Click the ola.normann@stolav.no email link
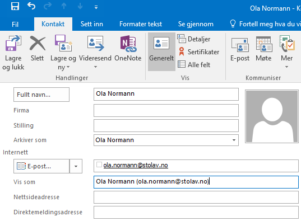 point(136,165)
